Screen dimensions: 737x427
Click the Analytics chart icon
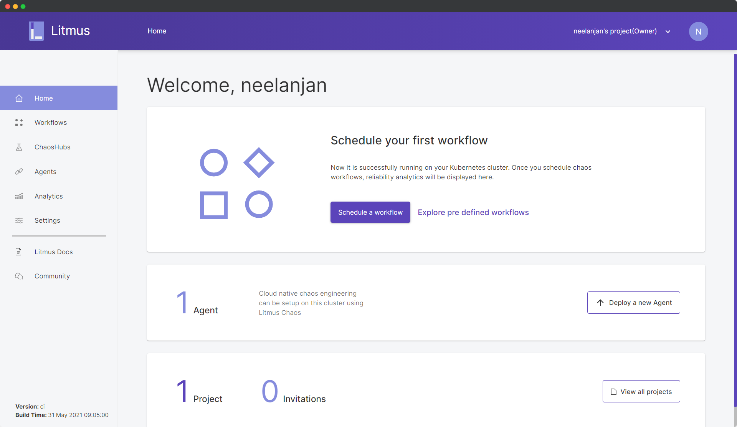tap(19, 196)
